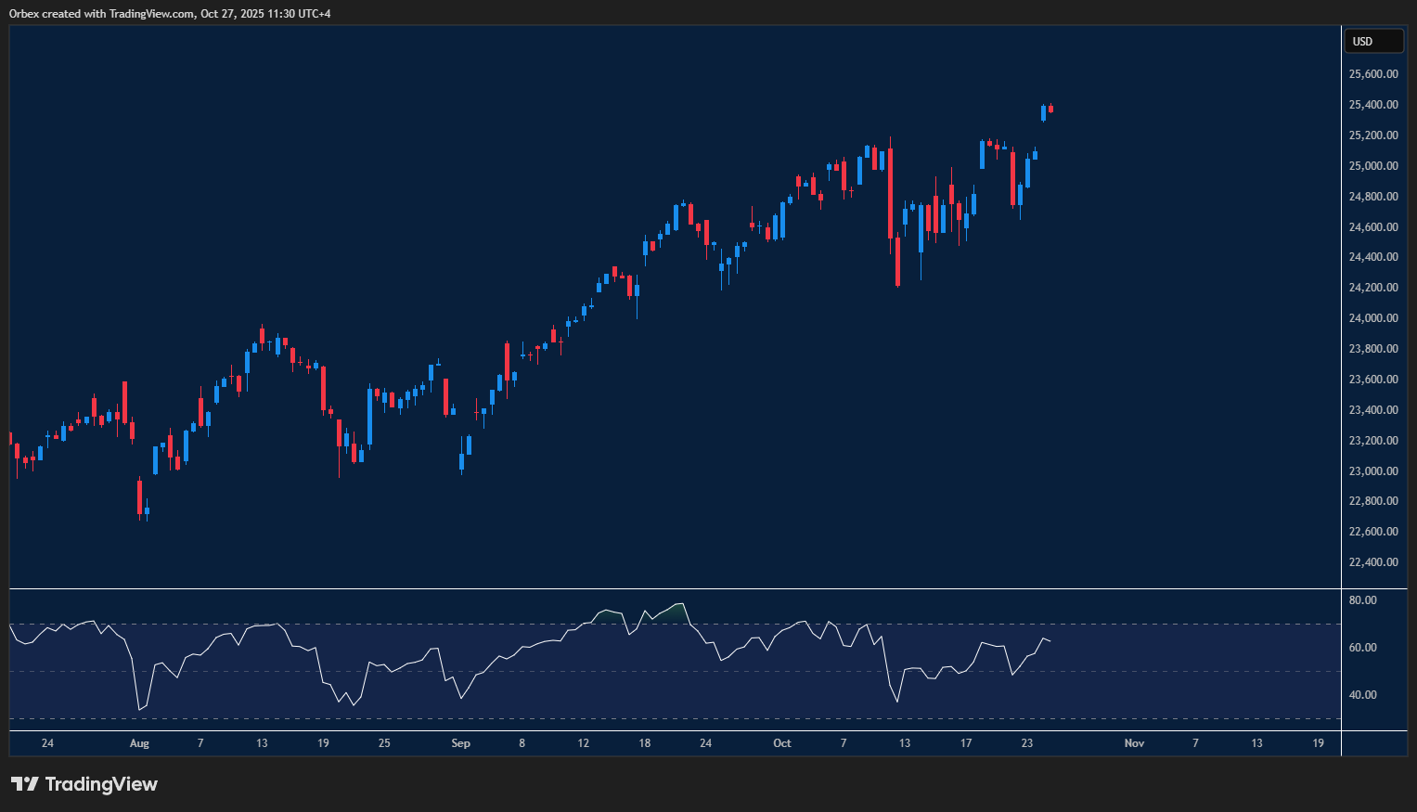Select the Oct label on the time axis
The width and height of the screenshot is (1417, 812).
[781, 743]
